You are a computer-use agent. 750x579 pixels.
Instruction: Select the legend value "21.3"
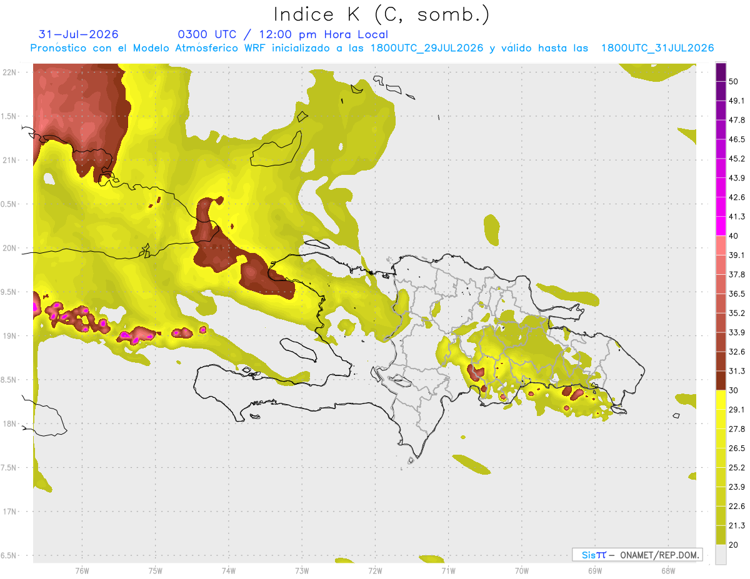(737, 526)
